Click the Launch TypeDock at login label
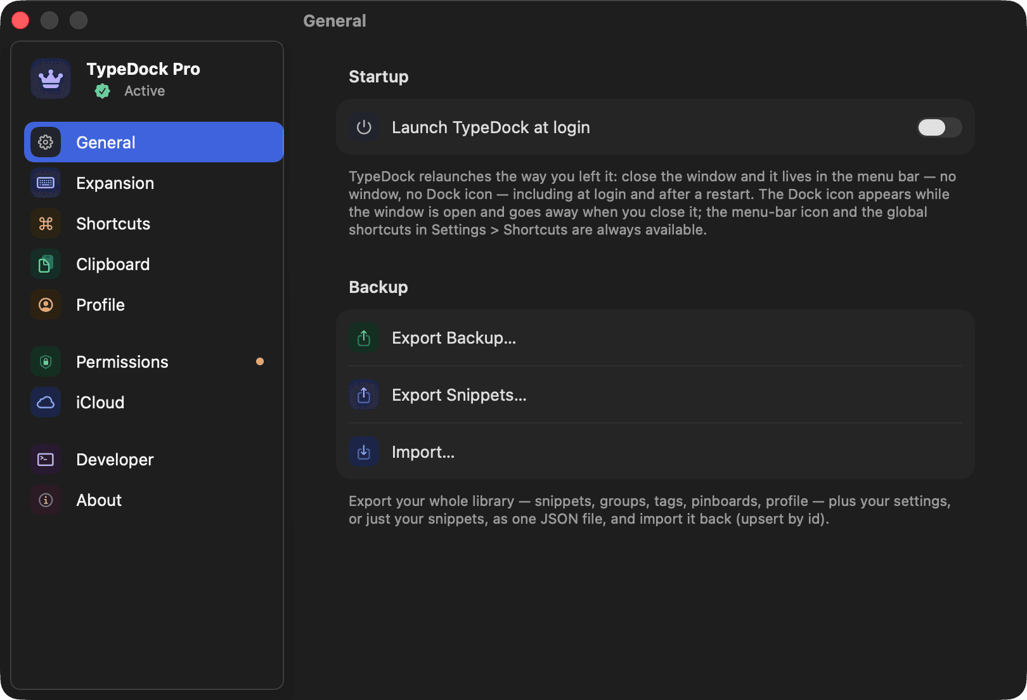Screen dimensions: 1027x700 click(491, 127)
